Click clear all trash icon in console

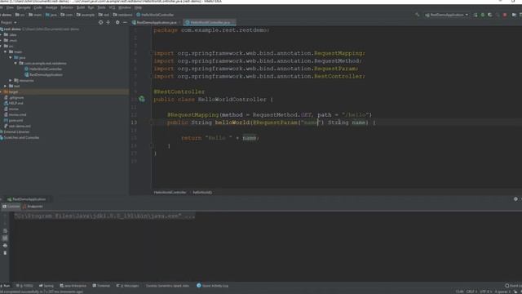pyautogui.click(x=5, y=252)
